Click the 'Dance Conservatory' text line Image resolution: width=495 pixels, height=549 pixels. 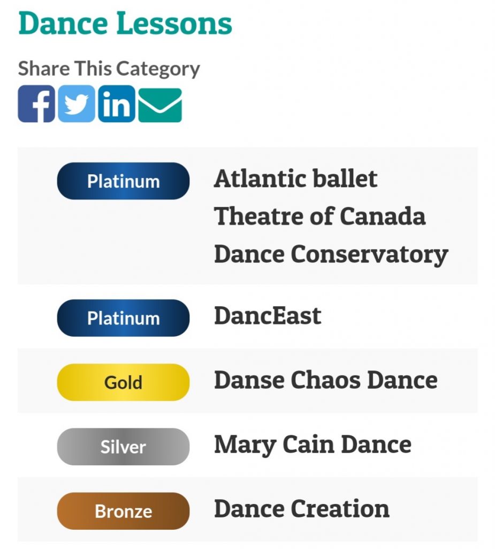click(331, 255)
